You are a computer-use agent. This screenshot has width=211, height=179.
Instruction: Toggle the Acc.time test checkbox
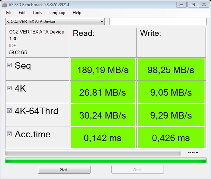(9, 134)
